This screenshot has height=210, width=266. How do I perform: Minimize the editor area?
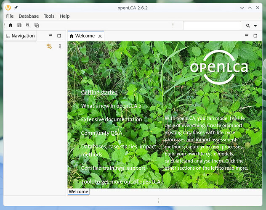click(247, 35)
